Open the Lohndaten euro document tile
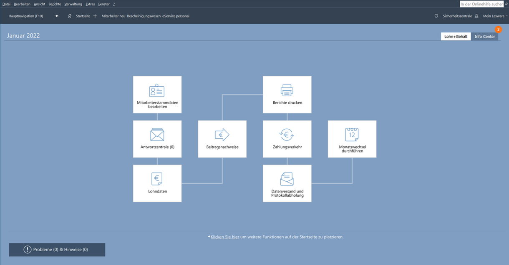The width and height of the screenshot is (509, 265). 157,183
